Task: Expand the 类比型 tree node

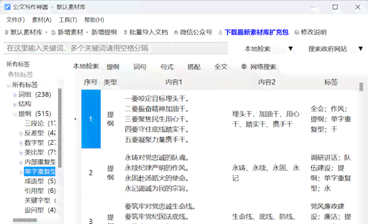Action: [21, 153]
